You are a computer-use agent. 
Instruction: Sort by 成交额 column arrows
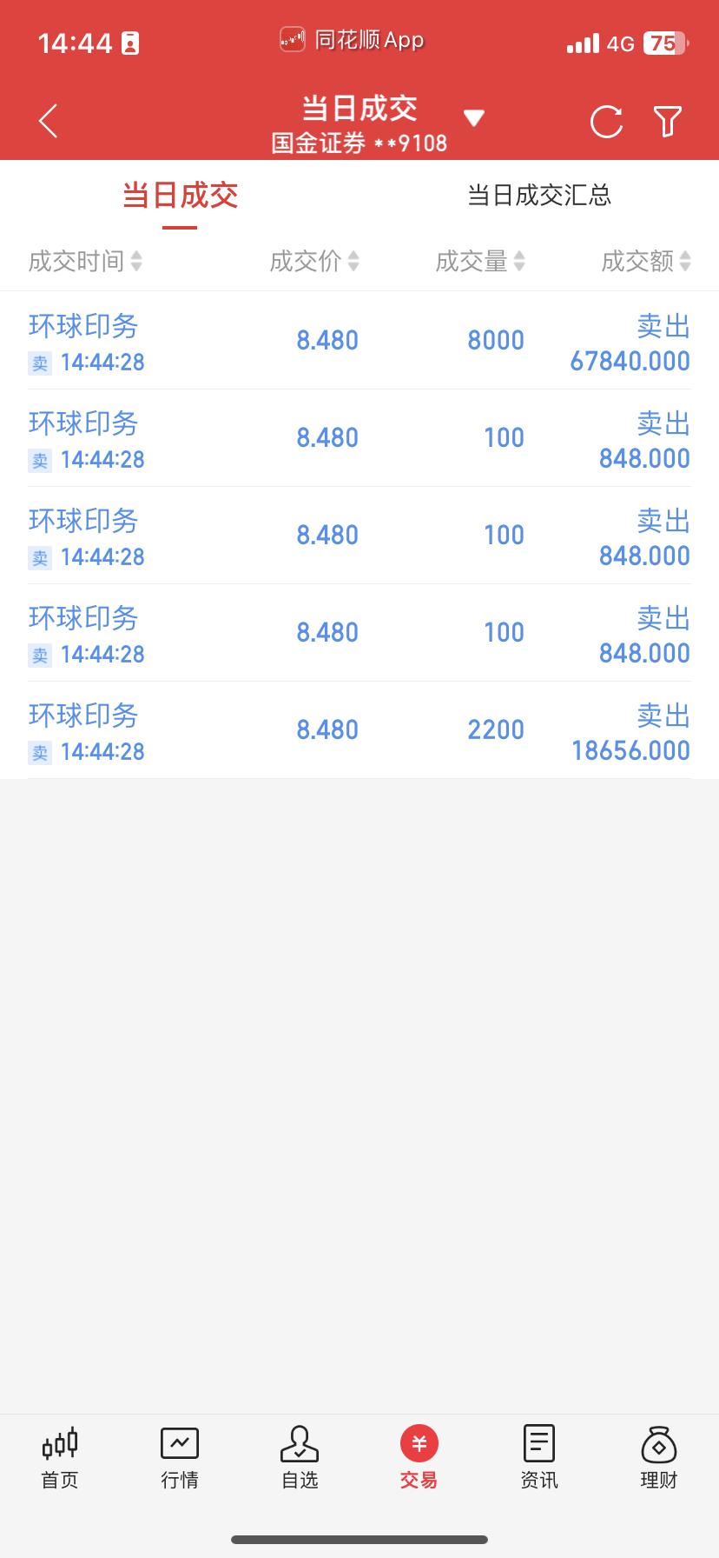point(685,261)
